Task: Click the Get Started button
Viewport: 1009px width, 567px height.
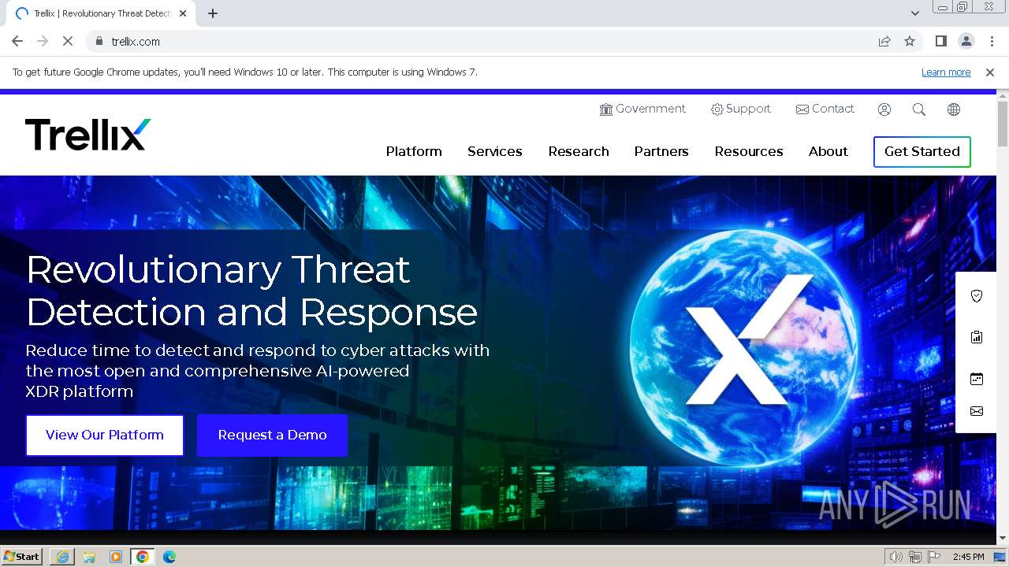Action: coord(922,152)
